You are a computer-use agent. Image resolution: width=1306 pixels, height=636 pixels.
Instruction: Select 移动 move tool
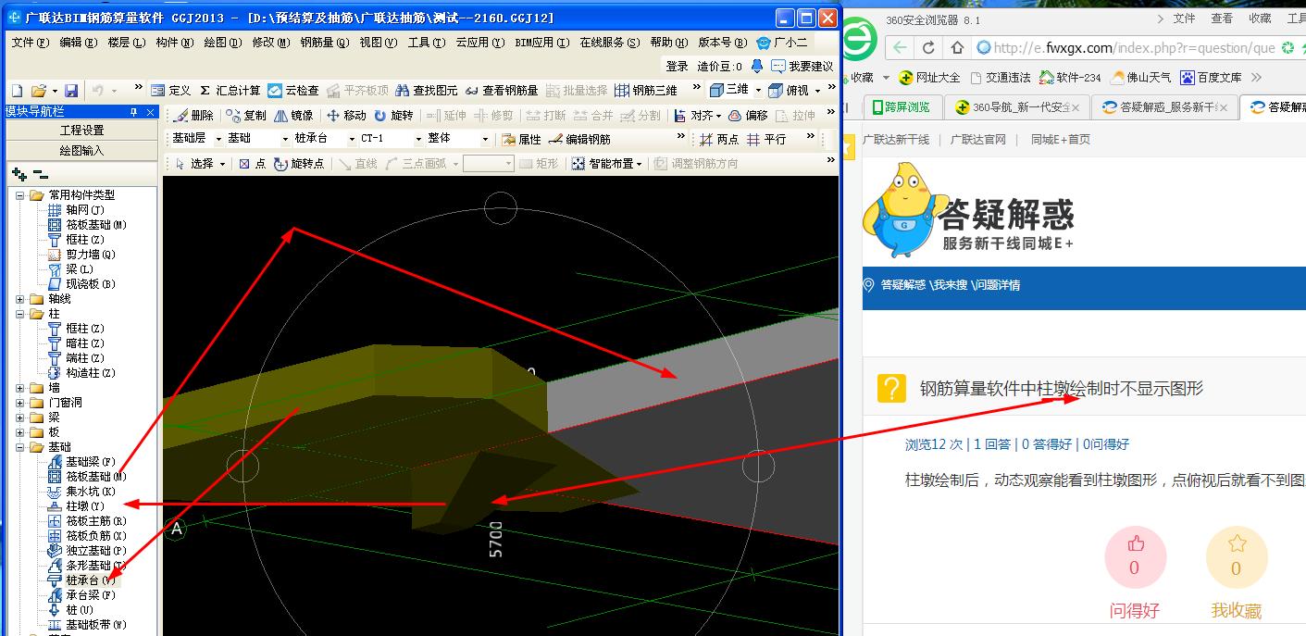click(x=345, y=116)
